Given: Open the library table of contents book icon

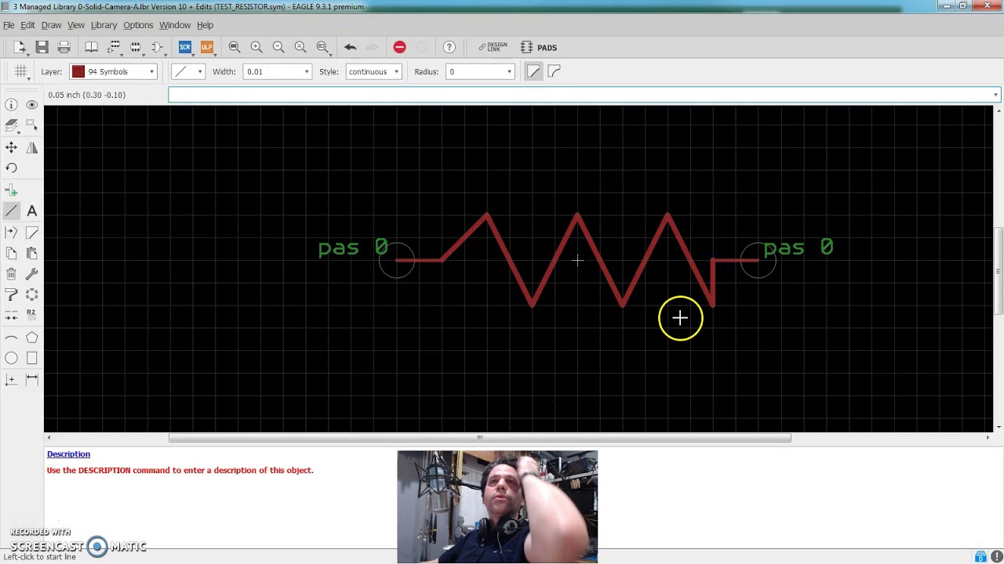Looking at the screenshot, I should click(x=92, y=48).
